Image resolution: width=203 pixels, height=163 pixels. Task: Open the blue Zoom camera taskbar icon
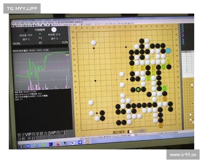28,146
